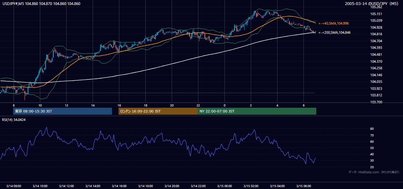The image size is (403, 189).
Task: Click price axis value 105.039
Action: tap(376, 20)
